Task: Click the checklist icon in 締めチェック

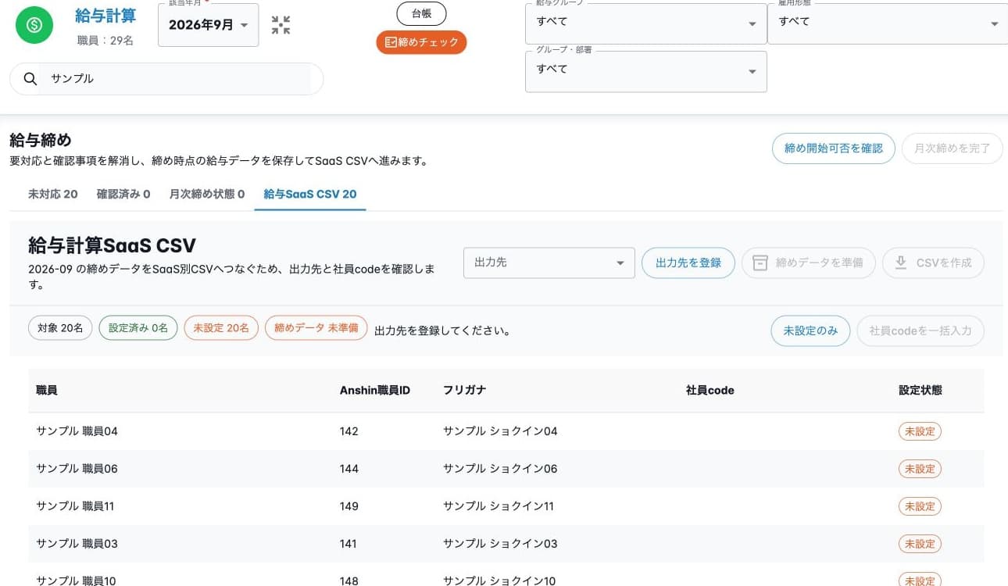Action: point(391,42)
